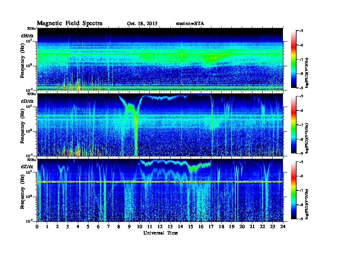Click the 'station=STA' label
Screen dimensions: 337x260
[x=190, y=24]
